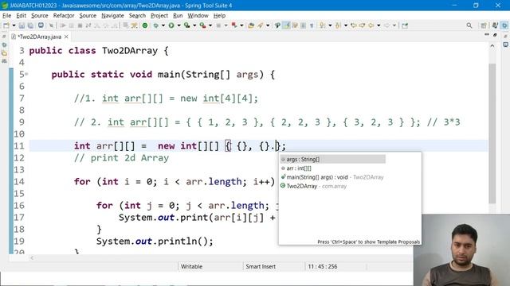Click the horizontal scrollbar left arrow

click(x=32, y=257)
